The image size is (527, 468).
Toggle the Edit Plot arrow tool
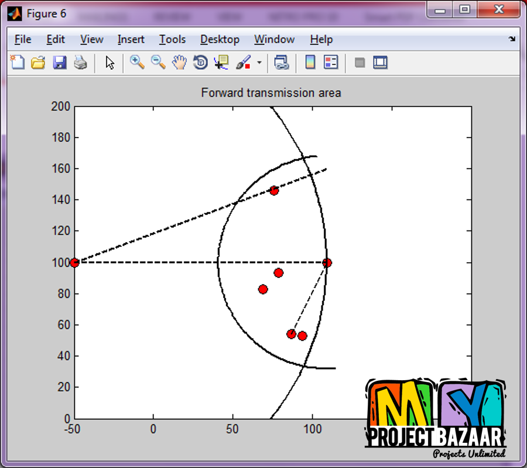[109, 63]
